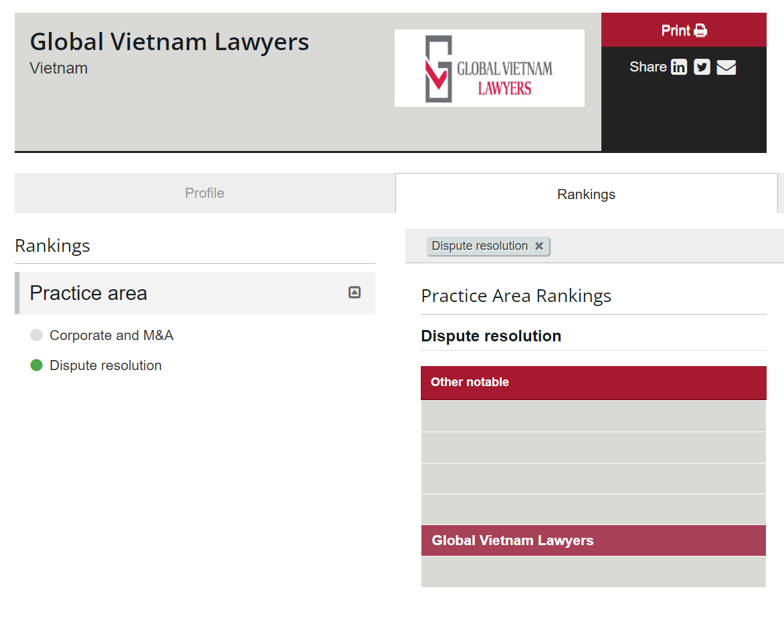784x644 pixels.
Task: Click the Share label in dark panel
Action: pyautogui.click(x=648, y=67)
